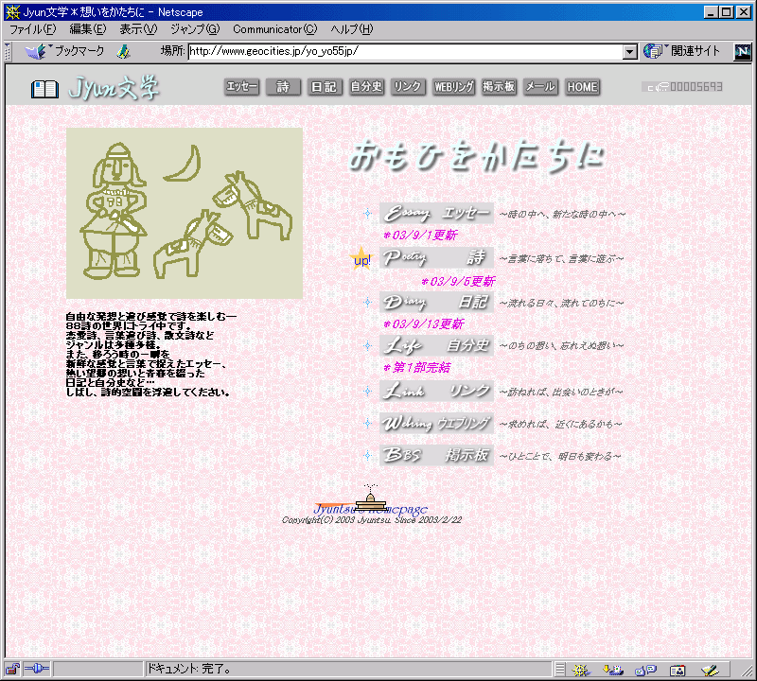
Task: Open the Essay エッセー banner link
Action: 436,214
